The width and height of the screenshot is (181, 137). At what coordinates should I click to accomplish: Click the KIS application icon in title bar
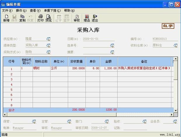3,4
